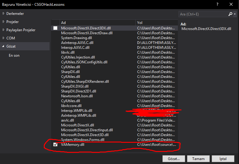Viewport: 239px width, 164px height.
Task: Focus the Ara (Ctrl+E) search field
Action: point(203,14)
